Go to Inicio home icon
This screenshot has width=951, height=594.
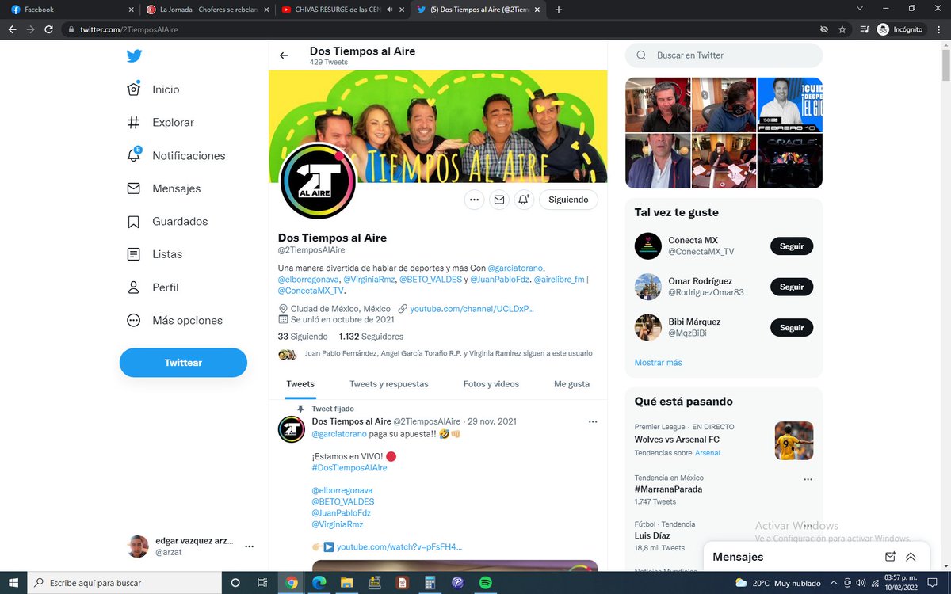[x=133, y=89]
